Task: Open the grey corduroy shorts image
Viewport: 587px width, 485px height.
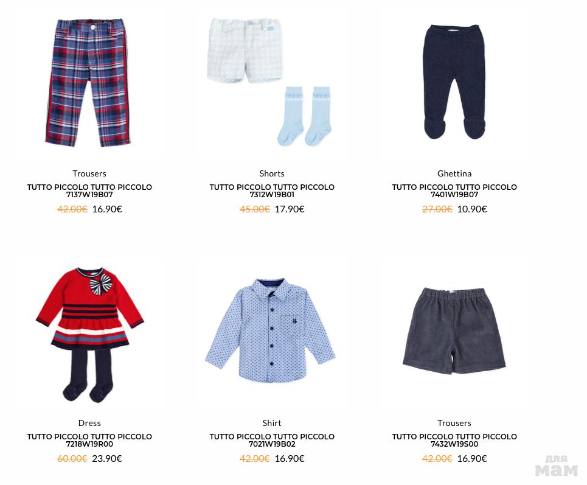Action: (454, 330)
